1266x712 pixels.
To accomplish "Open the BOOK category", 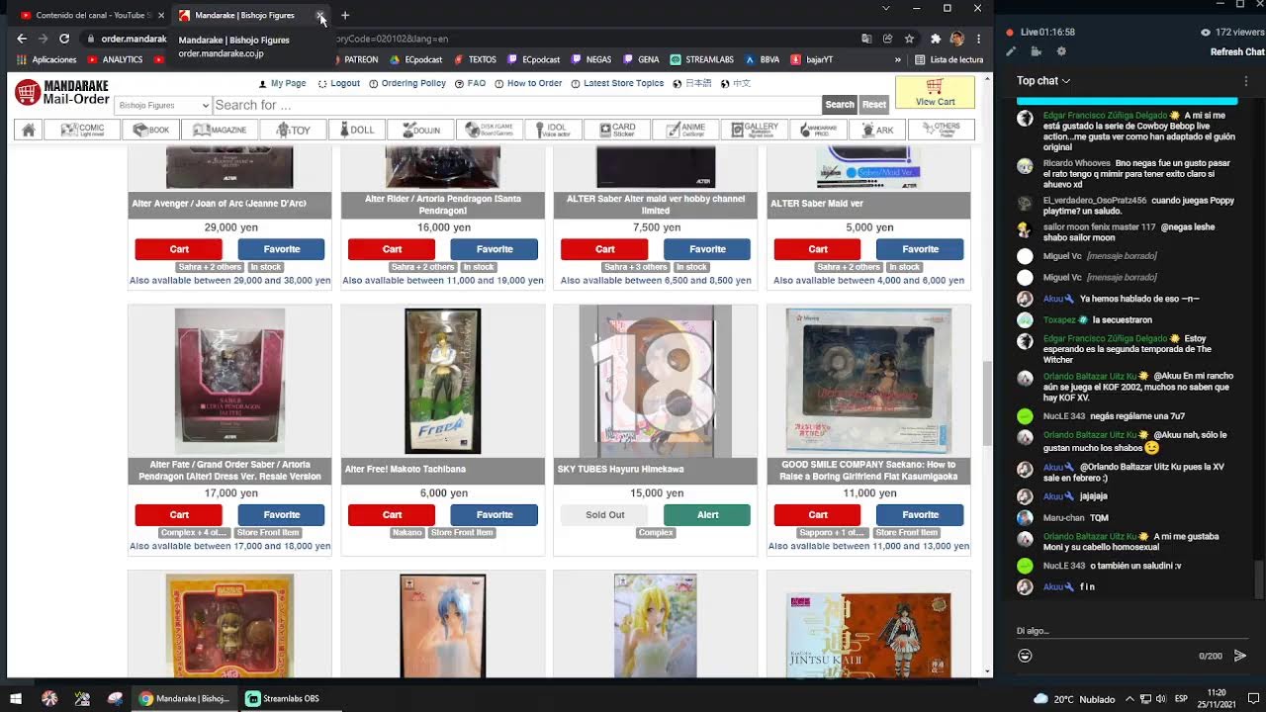I will point(150,130).
